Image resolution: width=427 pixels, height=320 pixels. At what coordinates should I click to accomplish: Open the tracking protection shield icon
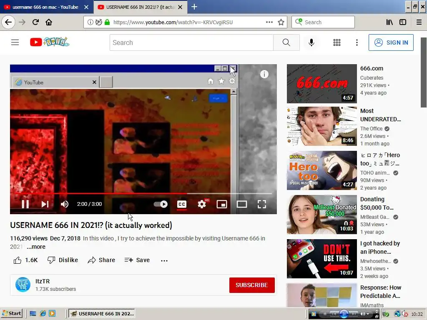coord(98,22)
